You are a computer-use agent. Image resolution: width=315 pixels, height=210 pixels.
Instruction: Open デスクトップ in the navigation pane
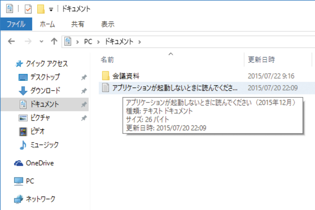(45, 77)
